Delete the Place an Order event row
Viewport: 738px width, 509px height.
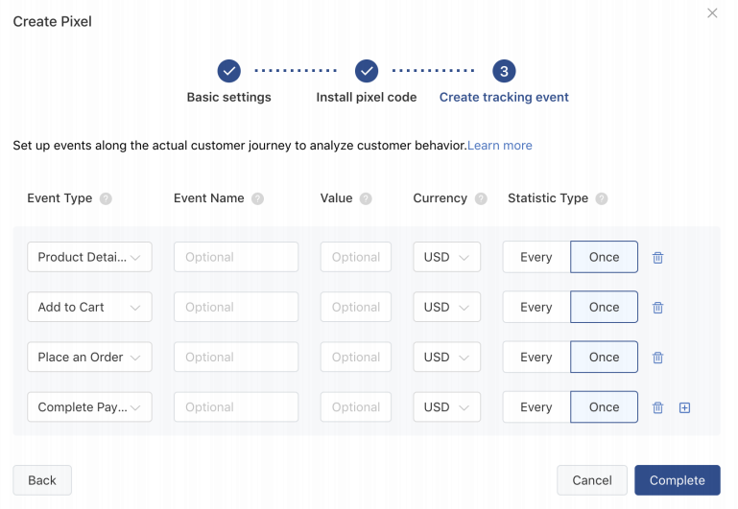pos(657,358)
